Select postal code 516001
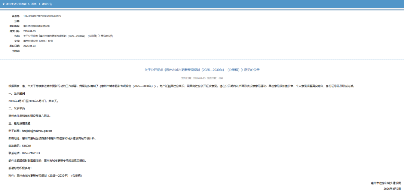Image resolution: width=404 pixels, height=195 pixels. click(27, 146)
